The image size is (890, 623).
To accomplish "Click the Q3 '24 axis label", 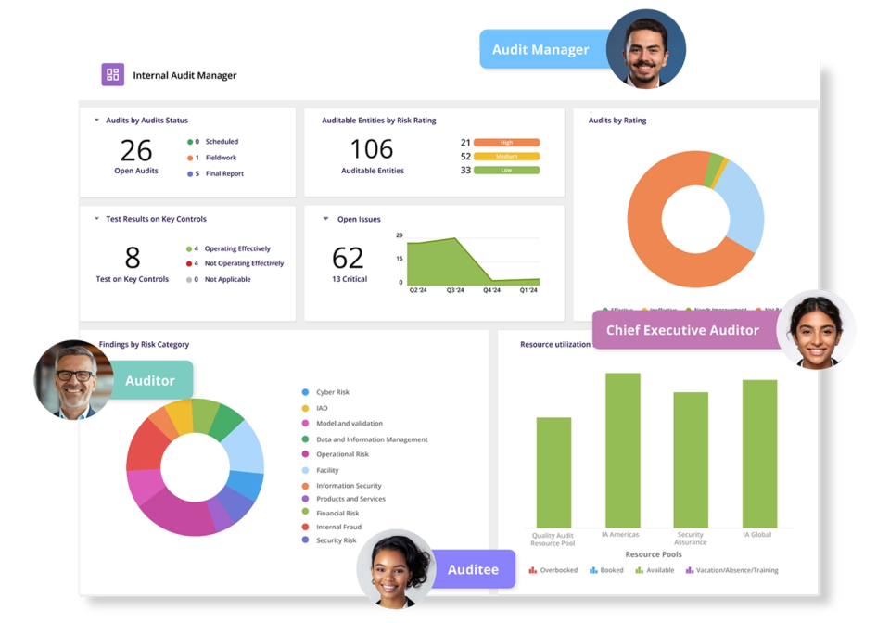I will point(455,290).
